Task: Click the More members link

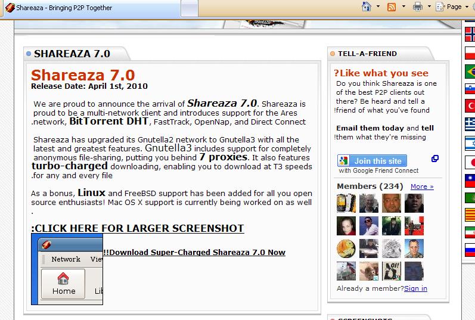Action: point(422,187)
